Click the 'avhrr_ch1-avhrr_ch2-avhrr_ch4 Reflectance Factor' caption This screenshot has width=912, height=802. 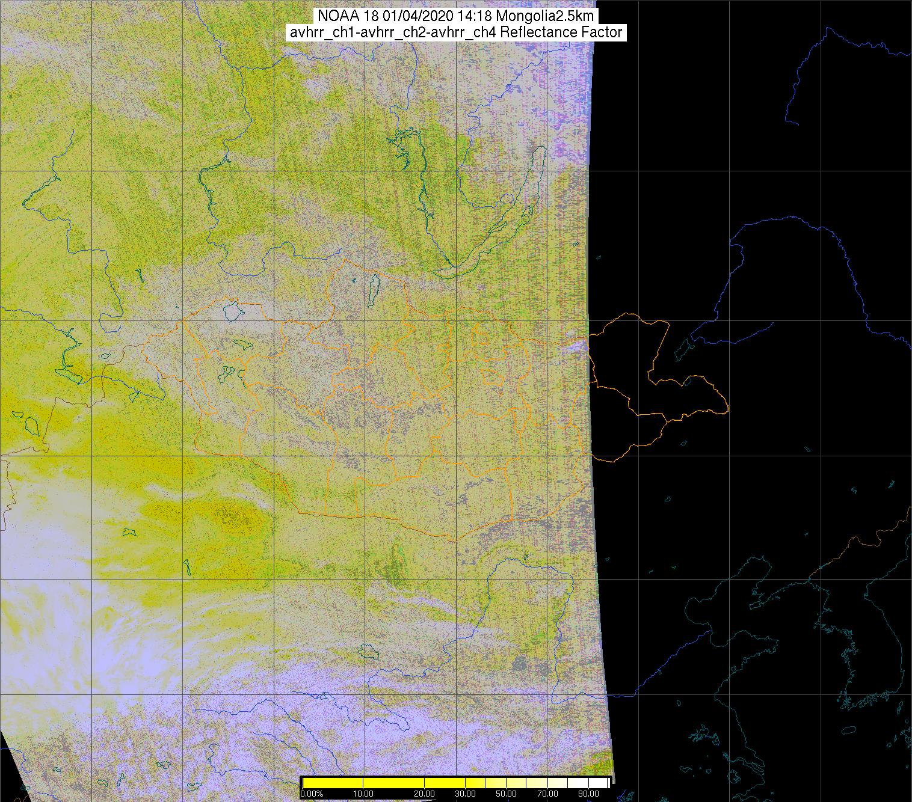click(456, 32)
